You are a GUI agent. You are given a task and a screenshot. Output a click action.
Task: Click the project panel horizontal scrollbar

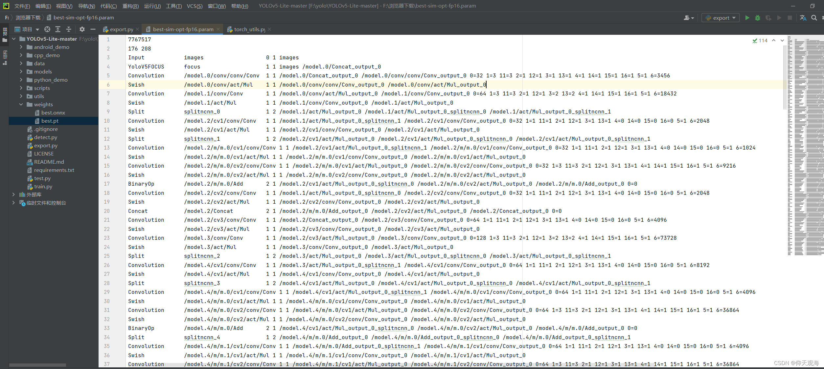(x=37, y=365)
